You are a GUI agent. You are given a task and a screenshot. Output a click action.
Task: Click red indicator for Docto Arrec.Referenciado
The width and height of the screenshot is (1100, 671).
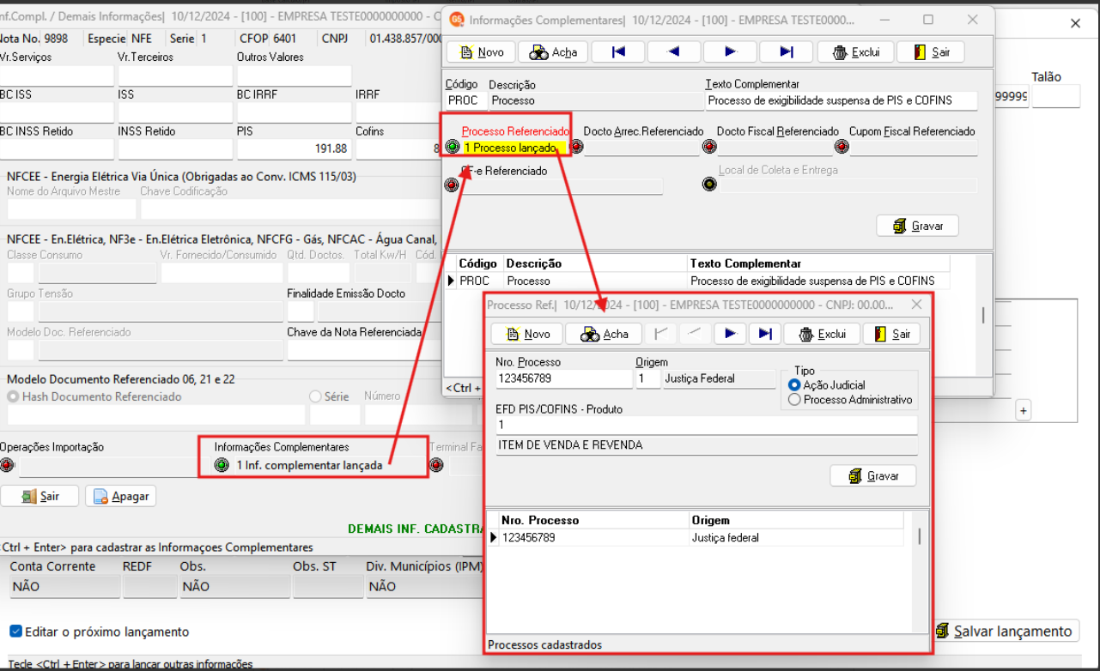pyautogui.click(x=576, y=147)
